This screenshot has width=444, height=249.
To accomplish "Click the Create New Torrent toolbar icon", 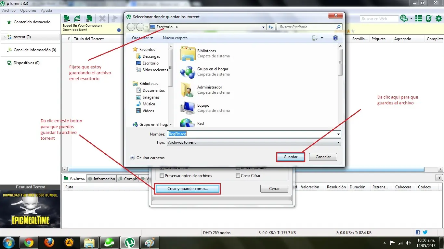I will [89, 18].
